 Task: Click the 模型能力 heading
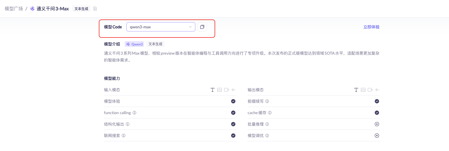pos(112,78)
